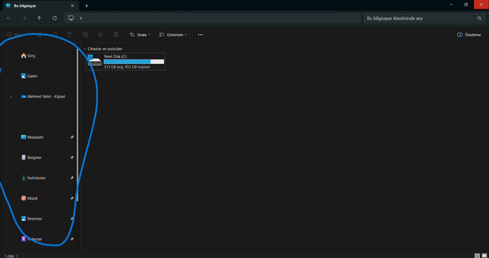
Task: Open Masaüstü folder in sidebar
Action: click(x=32, y=137)
